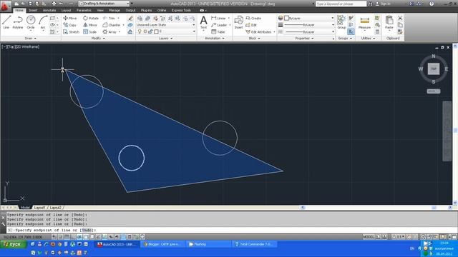Expand the Annotation panel
Image resolution: width=458 pixels, height=257 pixels.
coord(215,38)
